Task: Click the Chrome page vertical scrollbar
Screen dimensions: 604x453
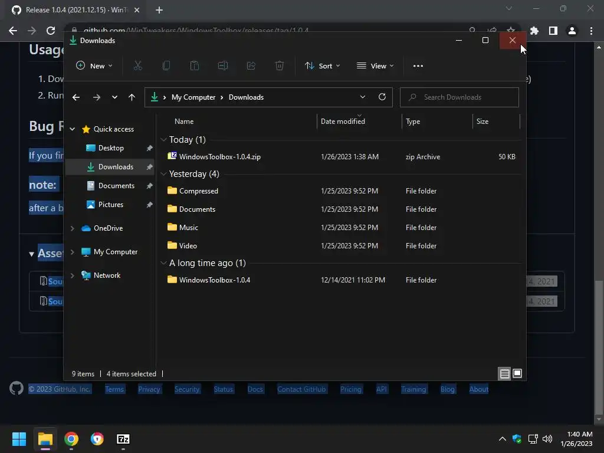Action: click(x=599, y=347)
